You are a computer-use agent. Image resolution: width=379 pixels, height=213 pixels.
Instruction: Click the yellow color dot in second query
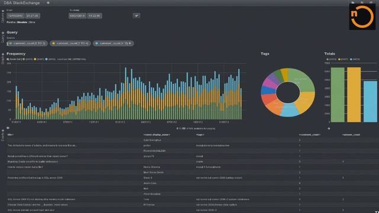tap(53, 43)
